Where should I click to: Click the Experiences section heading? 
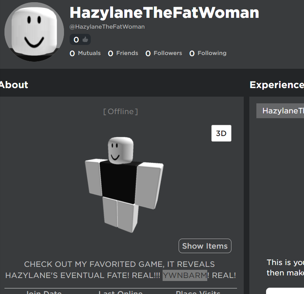[x=277, y=85]
